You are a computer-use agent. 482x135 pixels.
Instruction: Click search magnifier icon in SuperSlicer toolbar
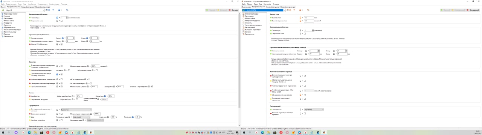click(x=67, y=10)
